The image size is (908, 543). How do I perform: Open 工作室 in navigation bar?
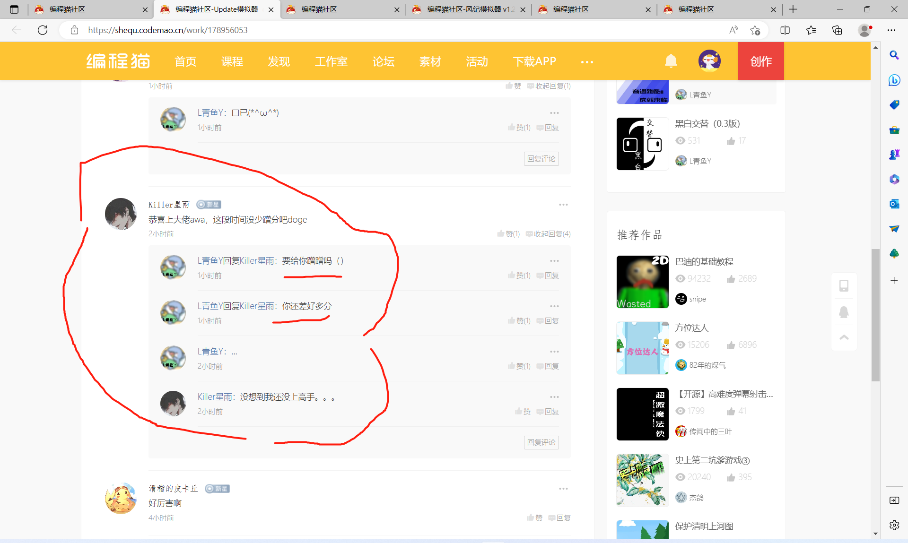coord(331,61)
